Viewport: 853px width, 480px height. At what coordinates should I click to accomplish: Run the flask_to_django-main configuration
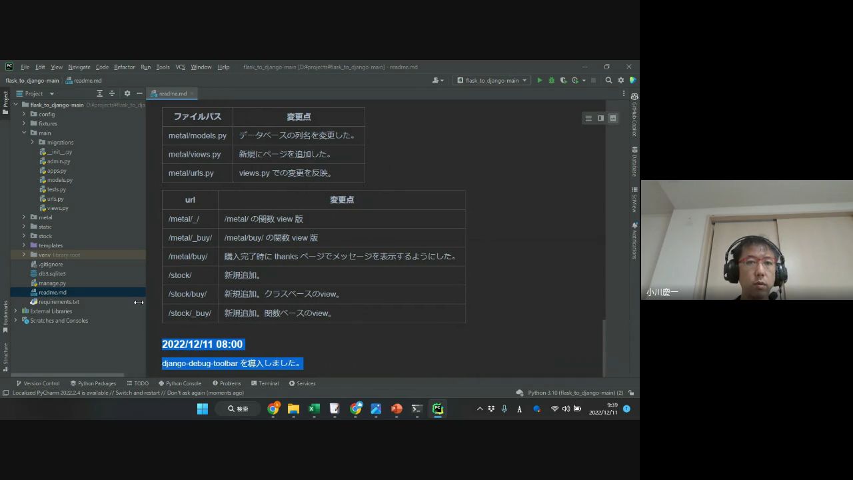tap(540, 81)
